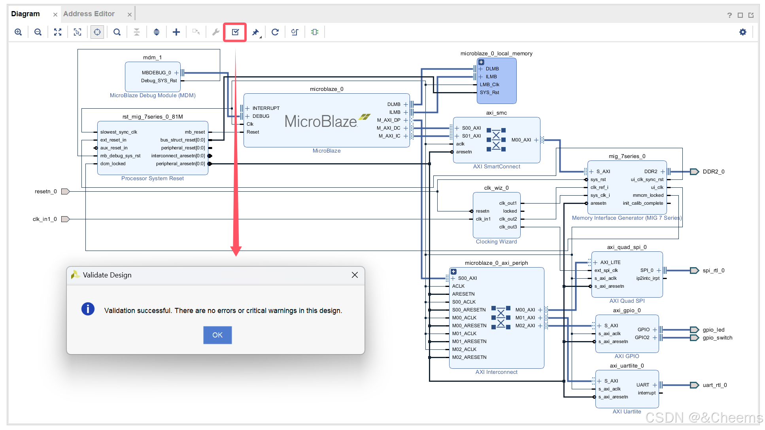Switch to the Address Editor tab
Image resolution: width=765 pixels, height=430 pixels.
pos(89,14)
